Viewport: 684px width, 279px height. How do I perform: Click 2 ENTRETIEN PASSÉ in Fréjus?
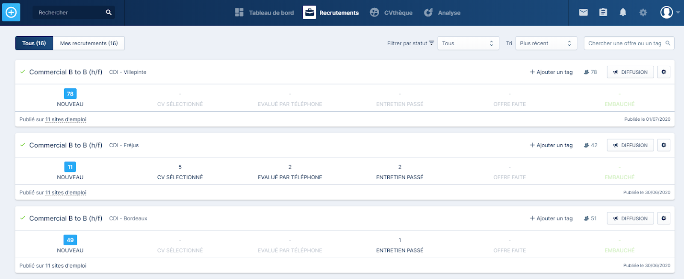(400, 172)
